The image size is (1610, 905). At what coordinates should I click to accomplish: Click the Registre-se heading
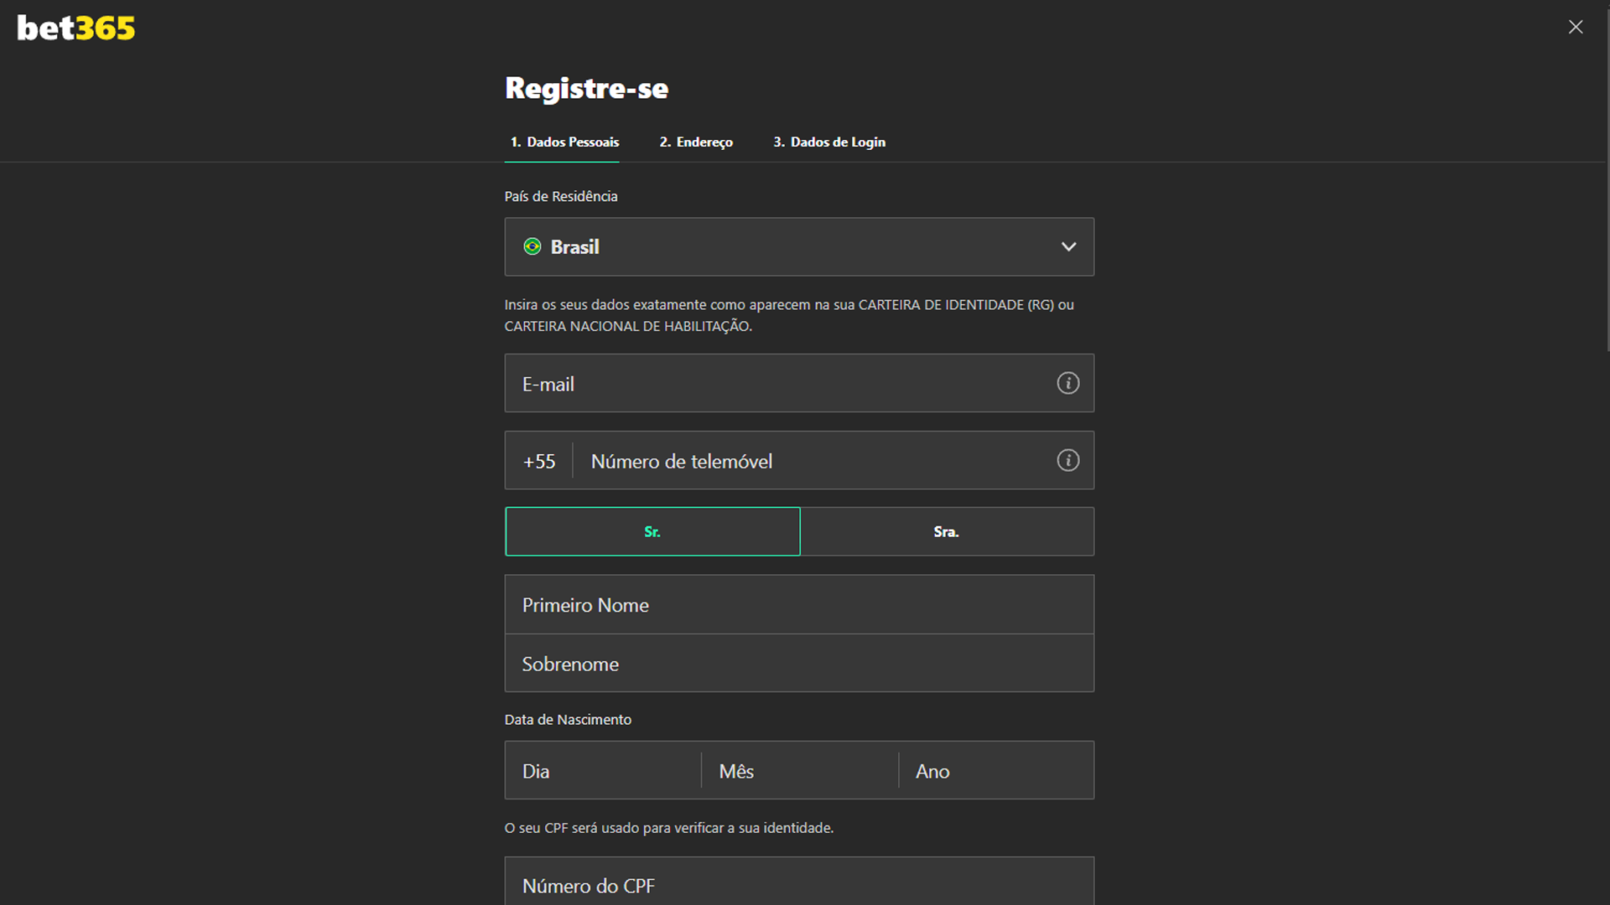[587, 88]
